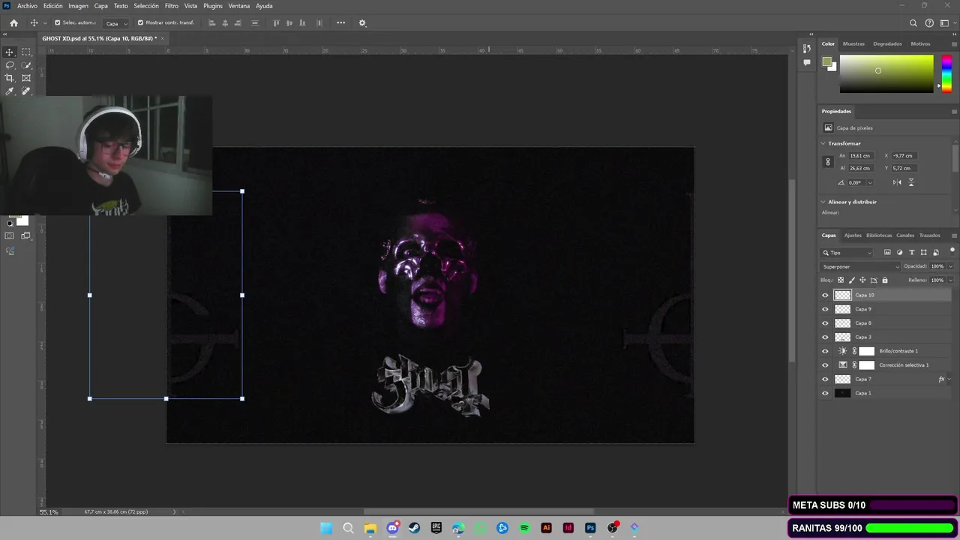Open the Selección menu
The width and height of the screenshot is (960, 540).
(146, 6)
